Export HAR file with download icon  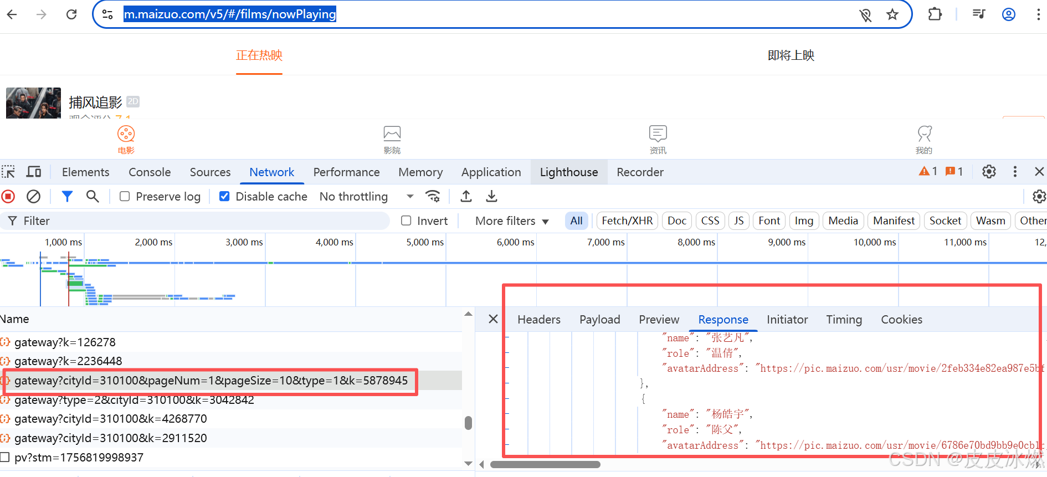pos(491,196)
